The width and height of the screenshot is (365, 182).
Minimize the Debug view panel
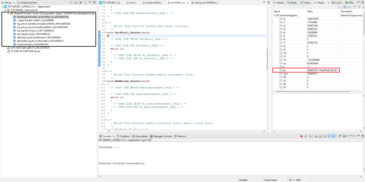tap(90, 2)
